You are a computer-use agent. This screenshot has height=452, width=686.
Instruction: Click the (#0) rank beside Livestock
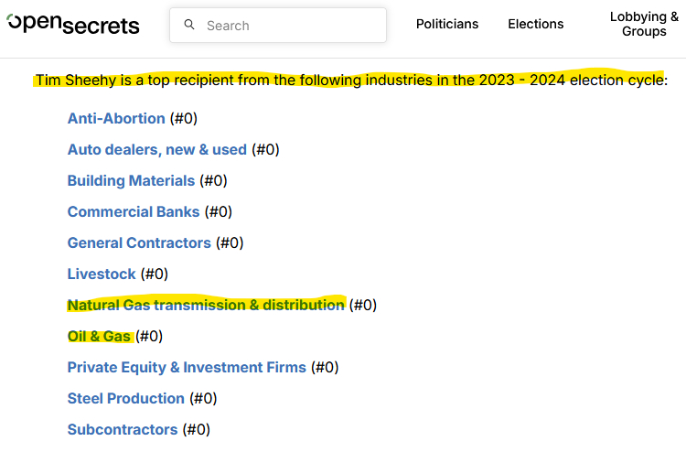pos(154,274)
